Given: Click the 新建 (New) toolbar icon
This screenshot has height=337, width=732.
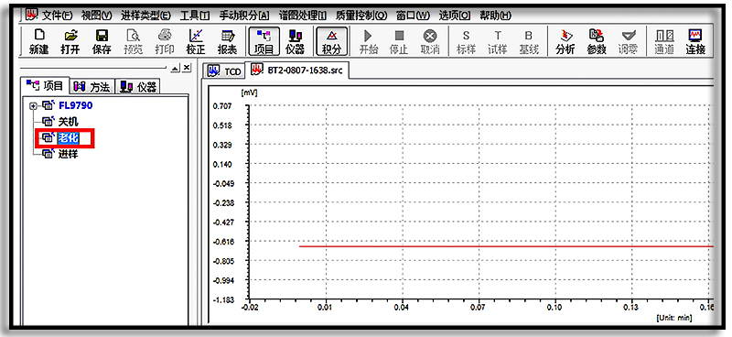Looking at the screenshot, I should coord(38,41).
